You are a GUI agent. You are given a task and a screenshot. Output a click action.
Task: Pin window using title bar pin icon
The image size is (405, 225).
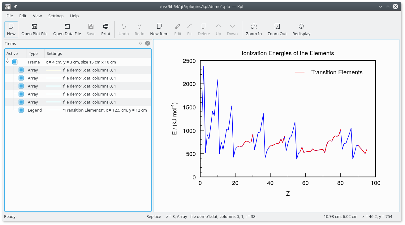coord(15,6)
